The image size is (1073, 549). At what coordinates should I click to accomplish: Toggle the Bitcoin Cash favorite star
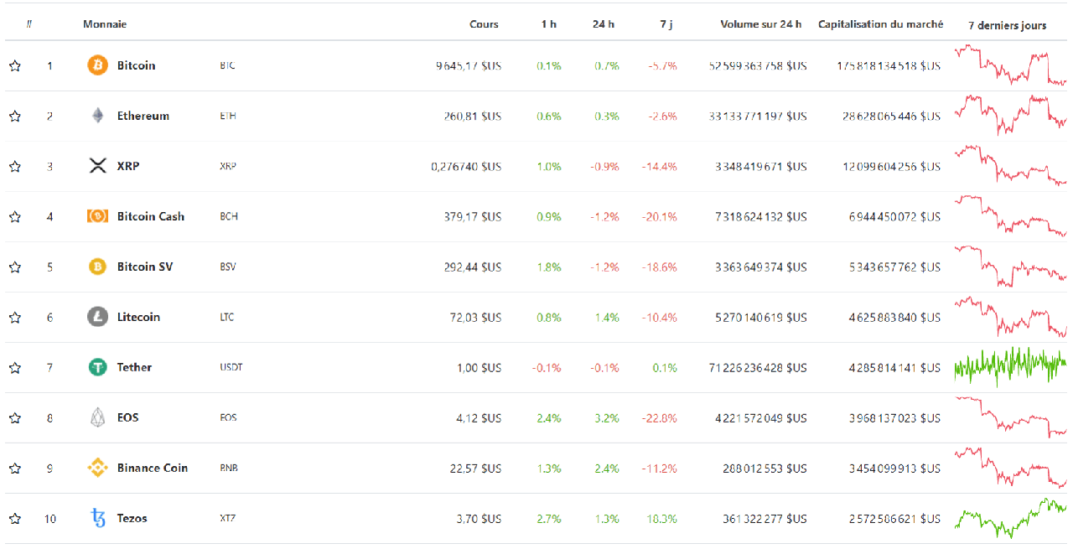pyautogui.click(x=15, y=216)
